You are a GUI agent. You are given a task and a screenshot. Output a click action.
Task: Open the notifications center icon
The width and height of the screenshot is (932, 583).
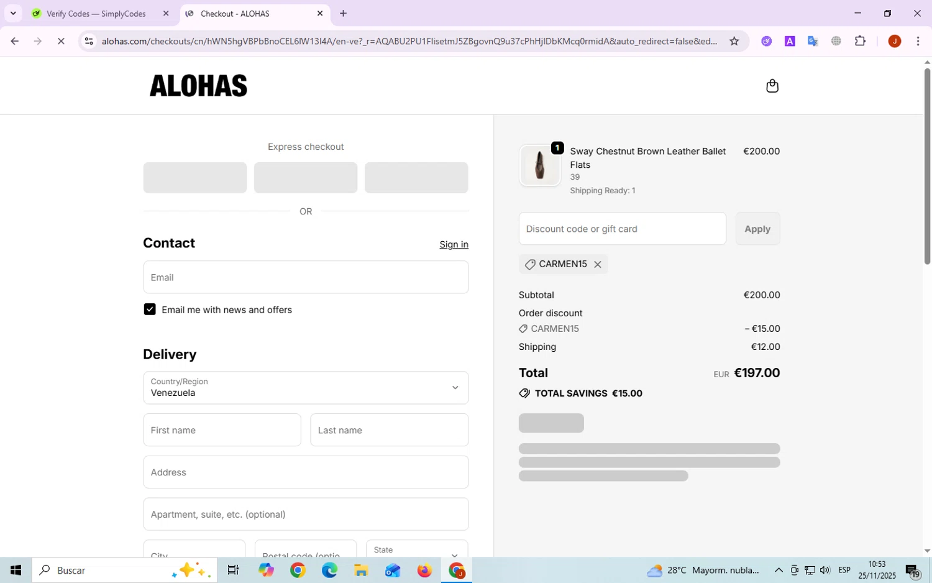click(913, 571)
